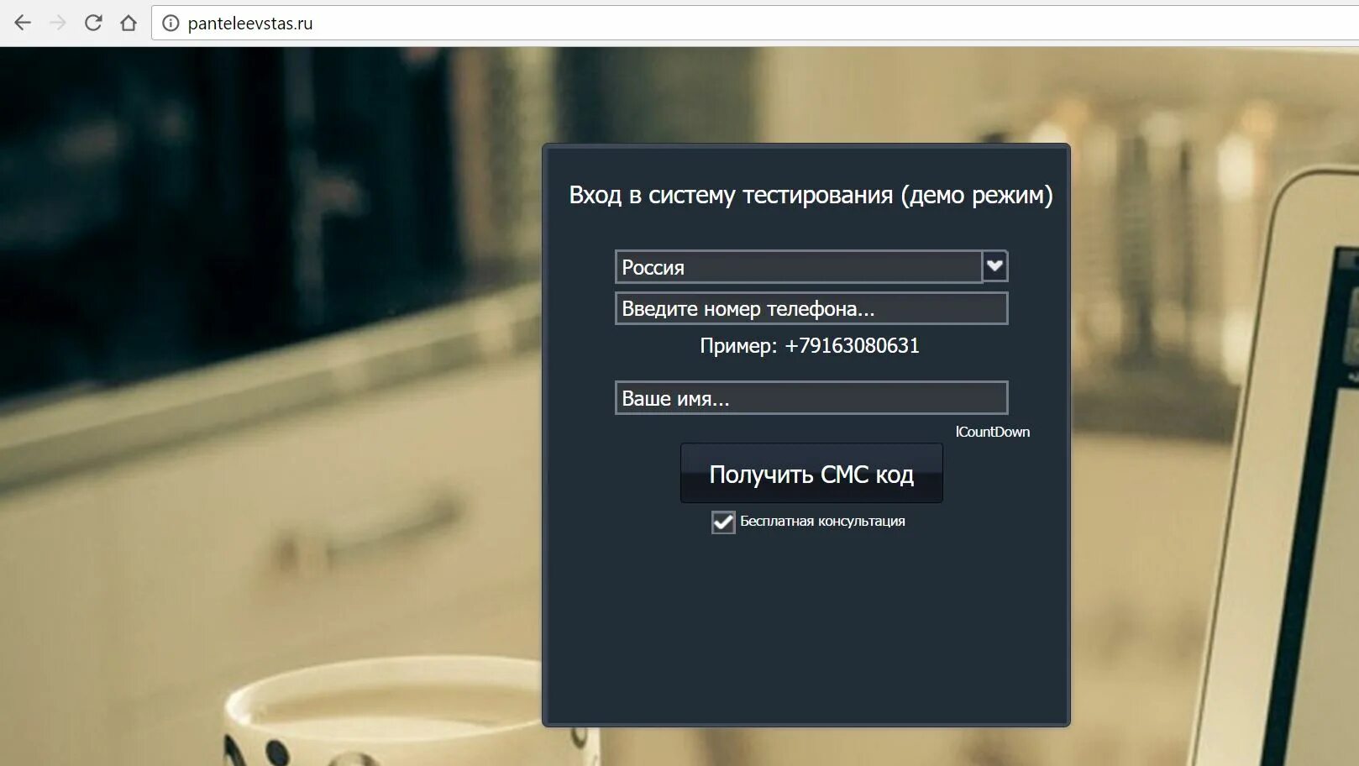Go back using browser back arrow
Image resolution: width=1359 pixels, height=766 pixels.
[23, 23]
